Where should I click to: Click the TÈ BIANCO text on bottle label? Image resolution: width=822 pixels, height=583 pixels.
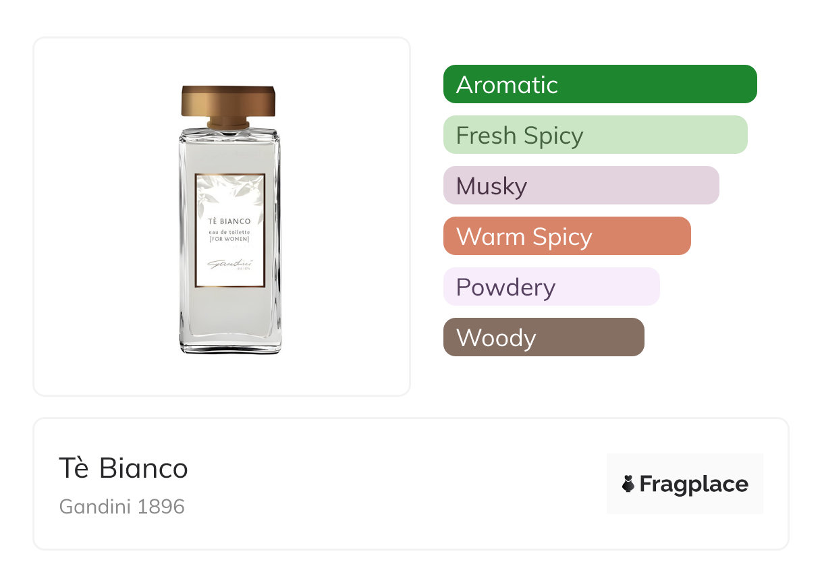[x=229, y=221]
